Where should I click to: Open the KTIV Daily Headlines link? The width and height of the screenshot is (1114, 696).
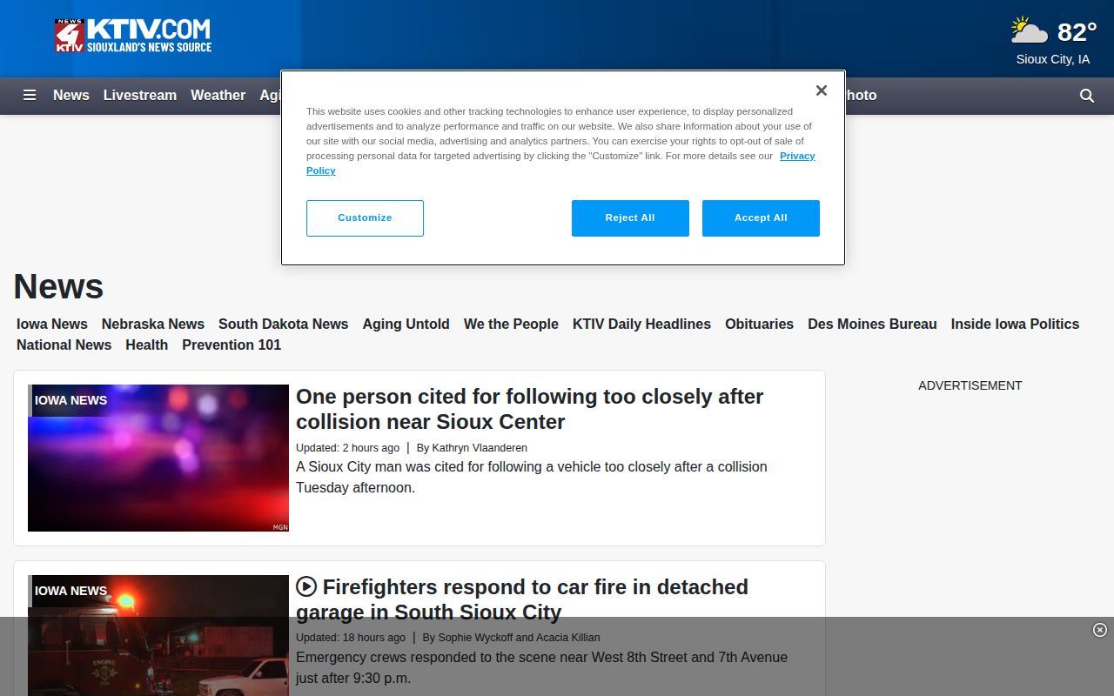click(641, 324)
